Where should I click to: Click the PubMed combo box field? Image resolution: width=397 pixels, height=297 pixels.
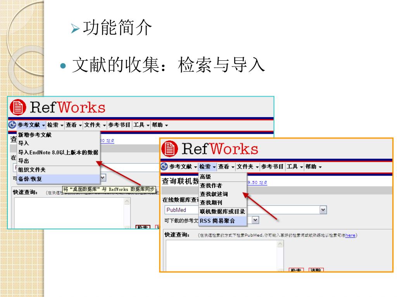tap(245, 210)
